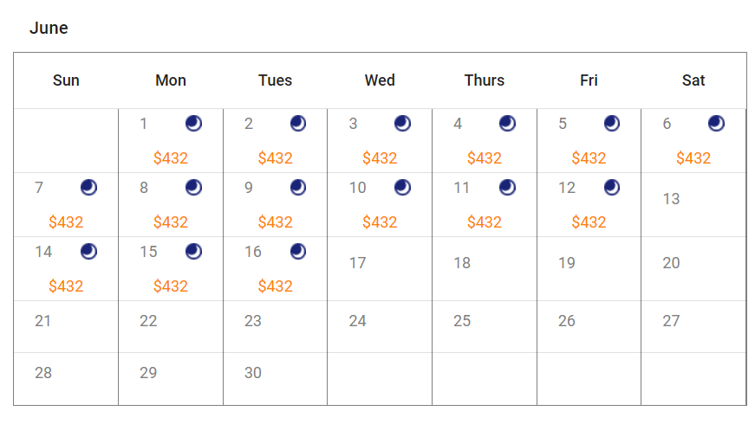755x424 pixels.
Task: Click the moon icon on June 1
Action: tap(193, 124)
